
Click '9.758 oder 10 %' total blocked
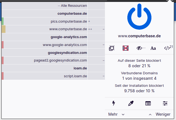[x=139, y=91]
